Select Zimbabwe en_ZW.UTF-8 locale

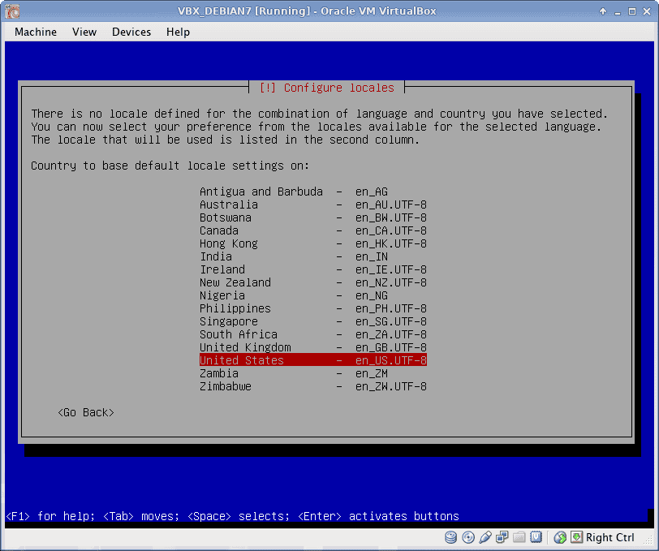(313, 386)
